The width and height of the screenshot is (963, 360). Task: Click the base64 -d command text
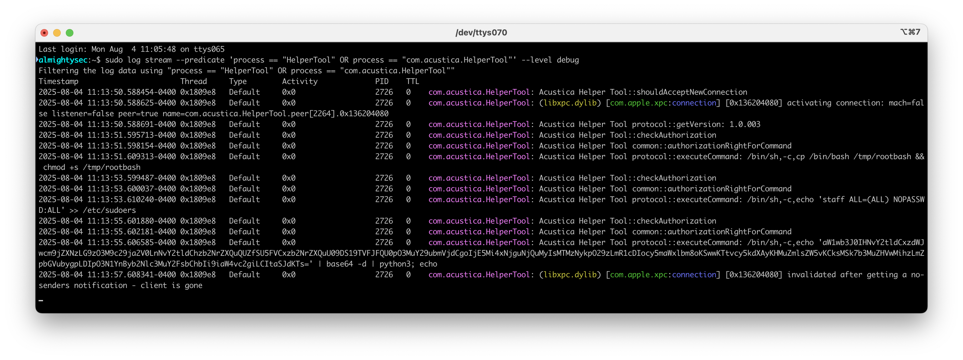[346, 264]
